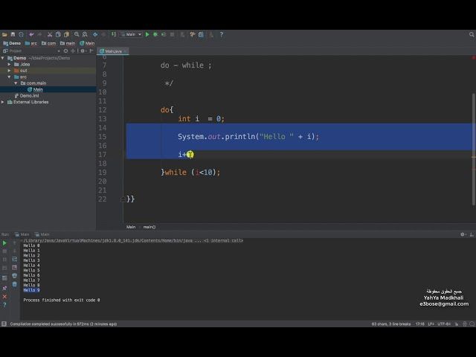Viewport: 476px width, 357px height.
Task: Click the Undo arrow in toolbar
Action: [31, 35]
